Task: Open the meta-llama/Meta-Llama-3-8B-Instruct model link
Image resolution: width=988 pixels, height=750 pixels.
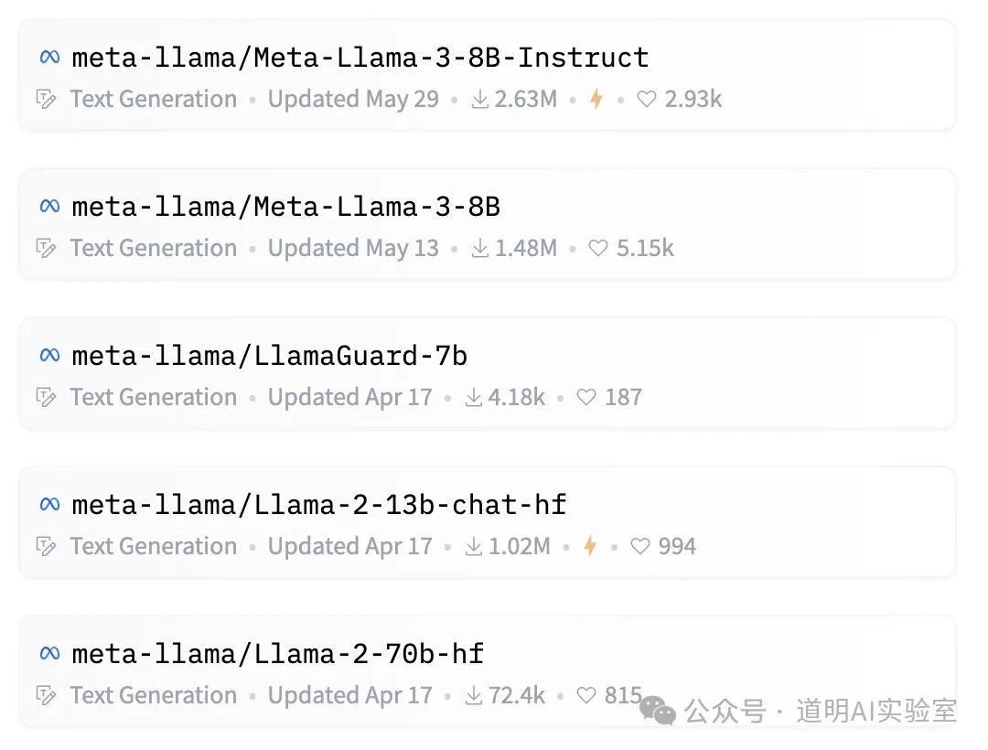Action: click(360, 58)
